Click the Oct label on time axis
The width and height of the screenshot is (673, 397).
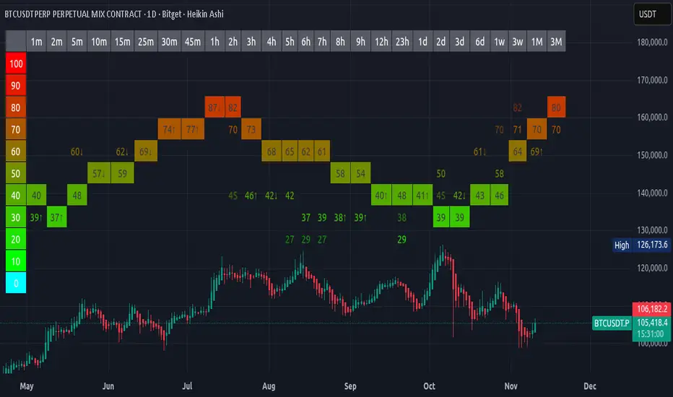(429, 386)
